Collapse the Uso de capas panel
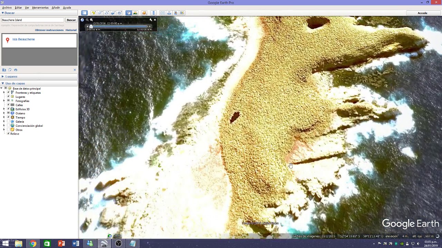The image size is (442, 248). [x=3, y=83]
